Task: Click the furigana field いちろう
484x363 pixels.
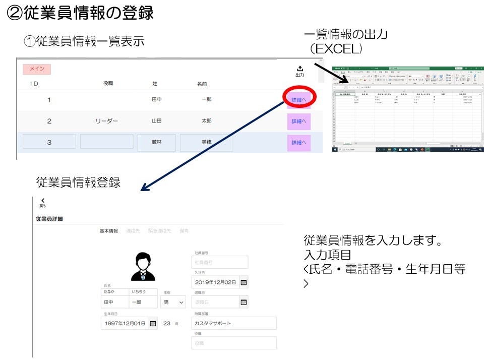Action: coord(143,292)
